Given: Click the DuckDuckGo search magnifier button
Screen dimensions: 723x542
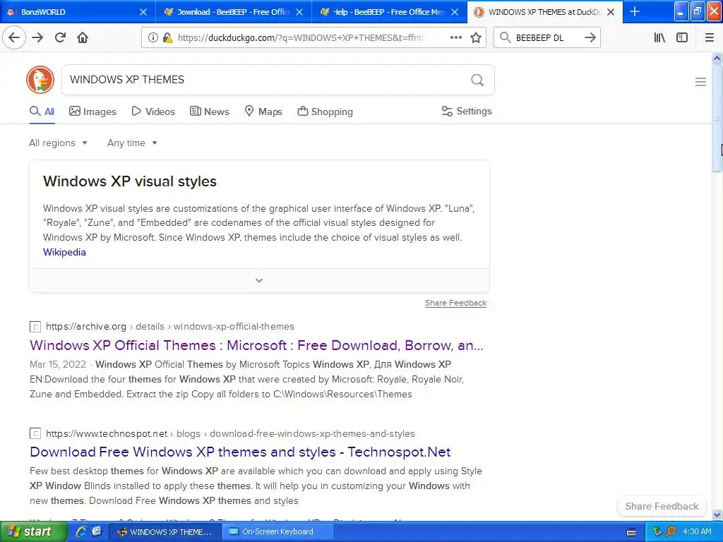Looking at the screenshot, I should [x=477, y=80].
